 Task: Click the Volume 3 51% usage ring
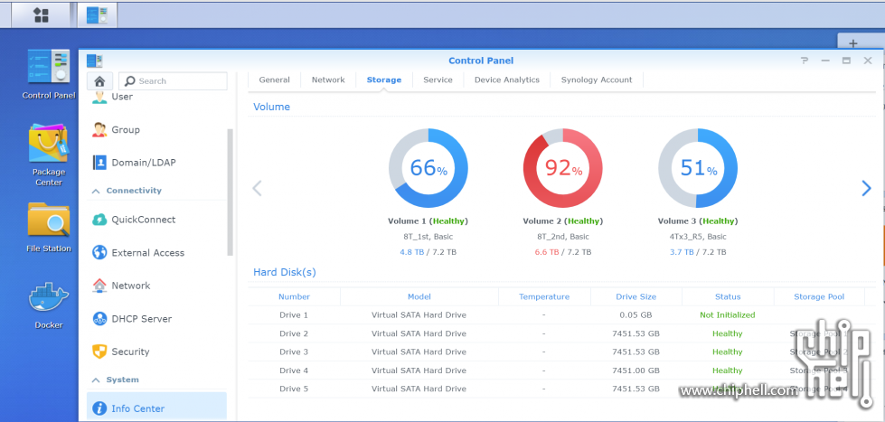tap(698, 168)
